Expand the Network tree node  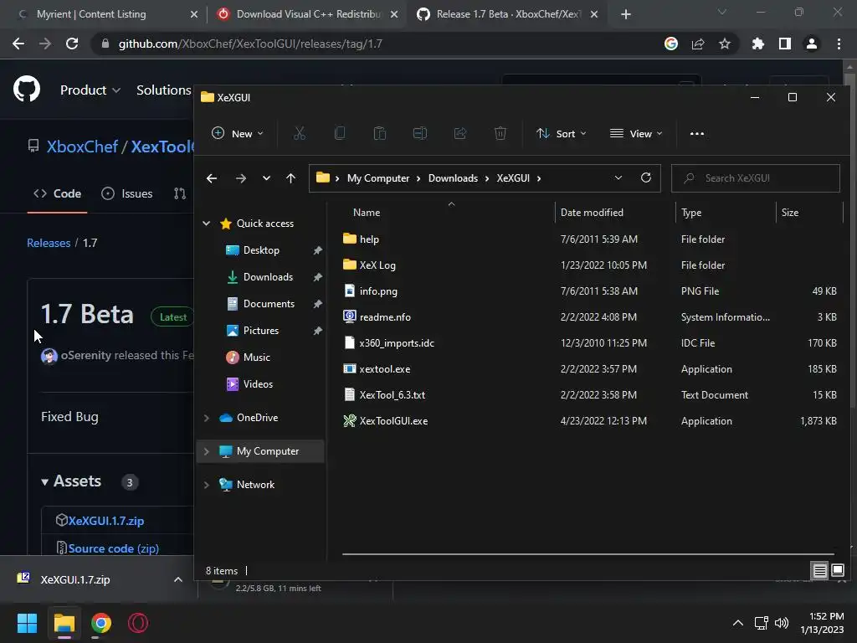(x=207, y=485)
